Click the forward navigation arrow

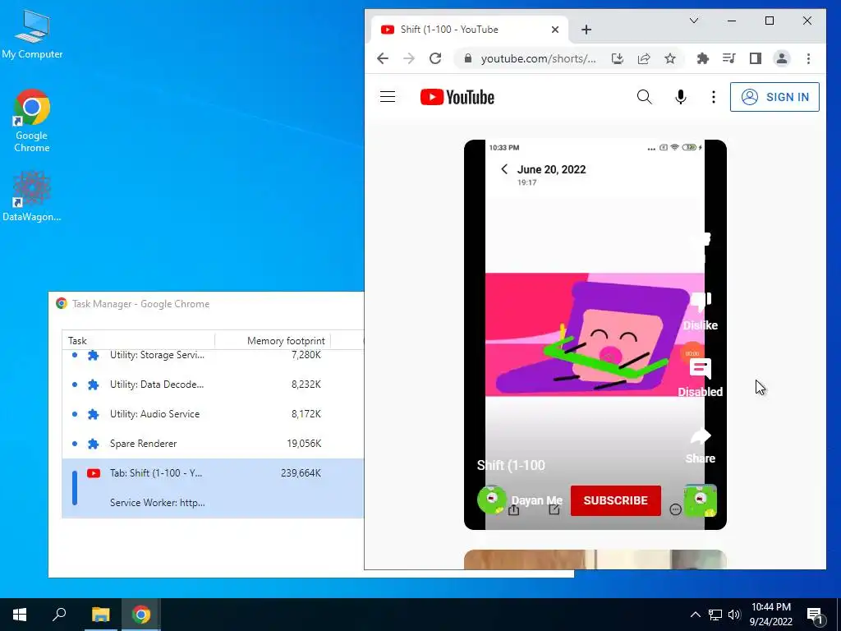pos(409,58)
